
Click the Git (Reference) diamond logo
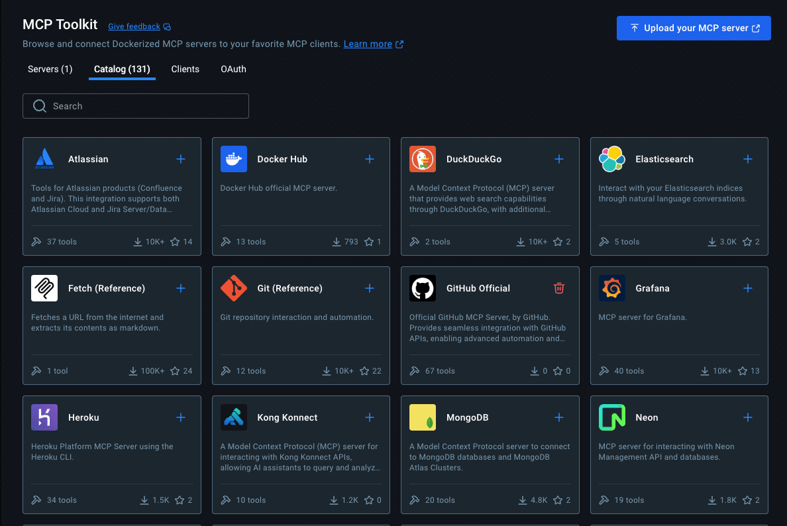click(x=233, y=288)
